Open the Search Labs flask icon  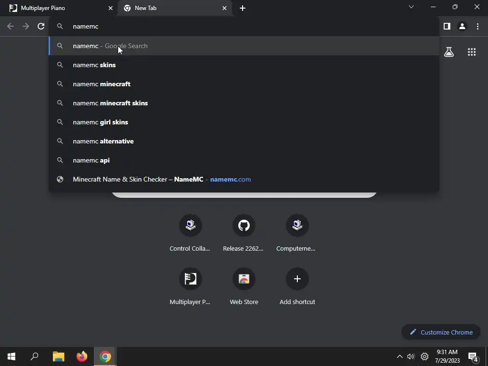click(449, 52)
